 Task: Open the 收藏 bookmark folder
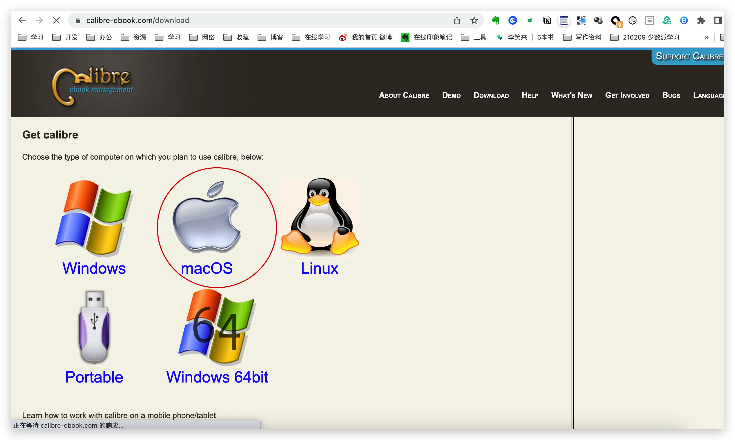click(x=236, y=37)
